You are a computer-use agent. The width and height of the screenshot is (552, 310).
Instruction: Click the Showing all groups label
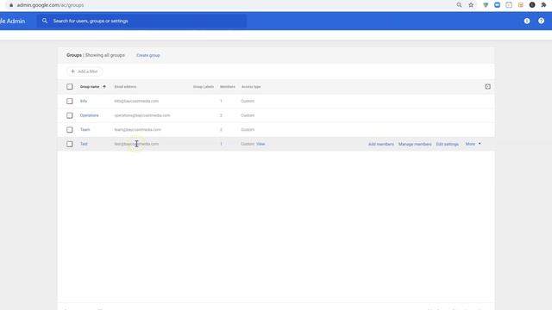point(105,55)
